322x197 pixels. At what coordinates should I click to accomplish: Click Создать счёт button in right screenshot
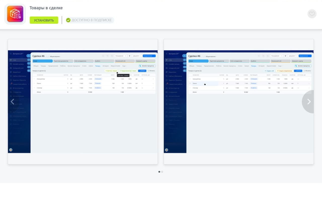tap(269, 71)
